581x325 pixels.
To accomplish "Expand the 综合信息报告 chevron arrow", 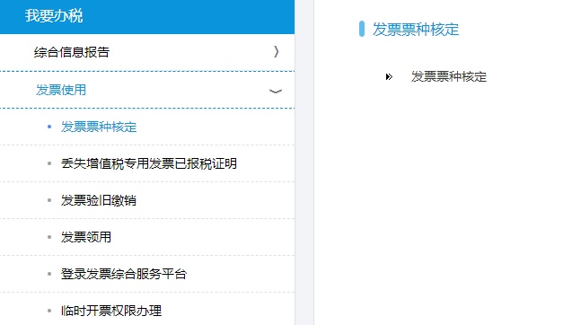I will coord(276,51).
